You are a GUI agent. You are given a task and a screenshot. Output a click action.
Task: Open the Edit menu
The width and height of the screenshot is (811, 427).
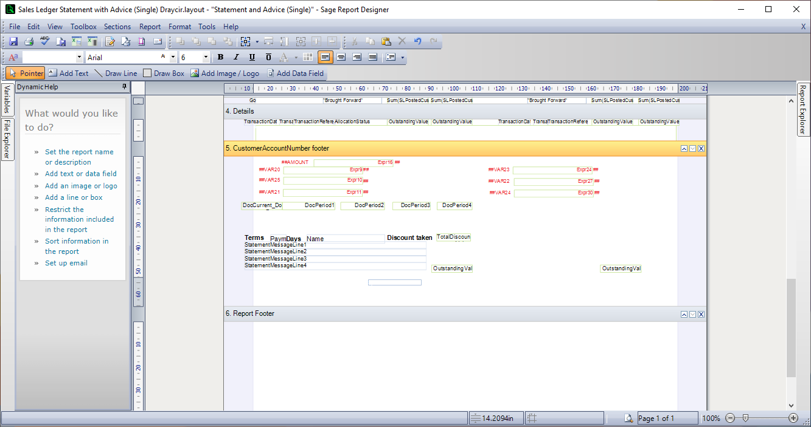tap(33, 27)
